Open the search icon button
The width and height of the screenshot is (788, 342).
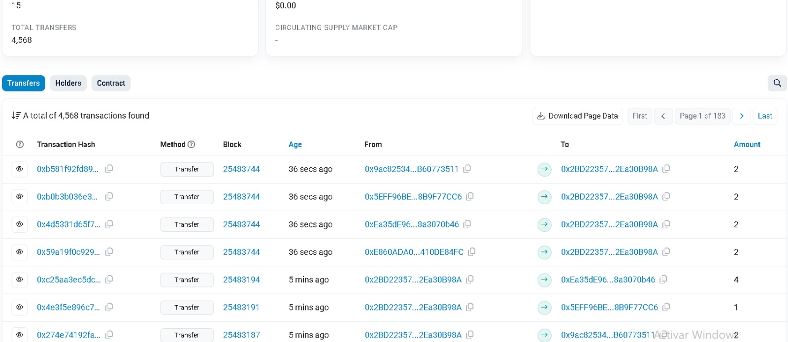pos(777,83)
